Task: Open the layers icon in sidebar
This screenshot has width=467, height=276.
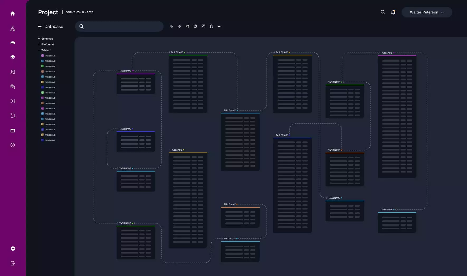Action: coord(13,57)
